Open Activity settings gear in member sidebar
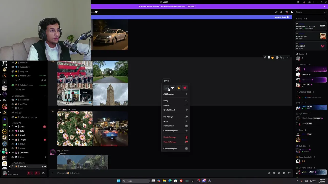 (x=306, y=19)
